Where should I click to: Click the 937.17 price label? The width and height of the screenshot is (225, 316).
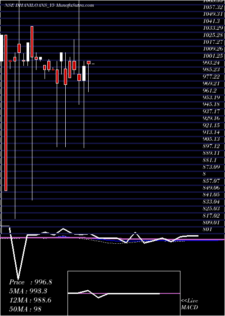[x=211, y=111]
